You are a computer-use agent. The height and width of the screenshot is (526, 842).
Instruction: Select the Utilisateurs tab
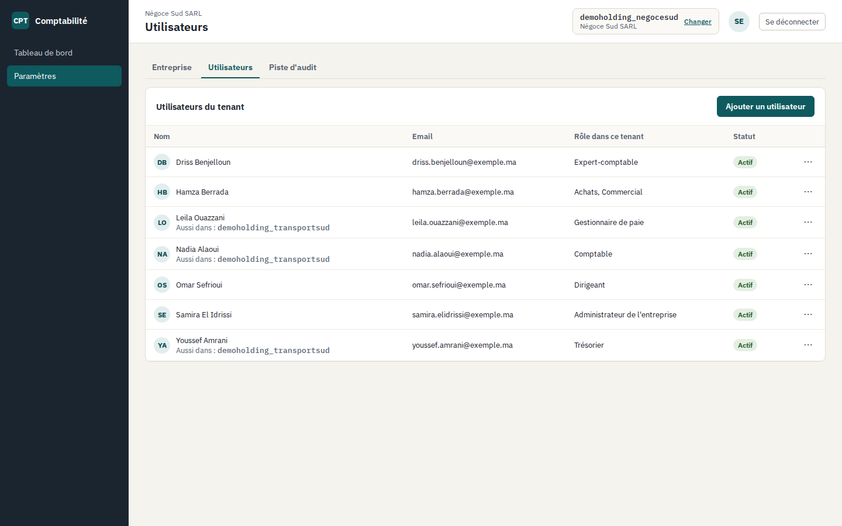(x=230, y=67)
